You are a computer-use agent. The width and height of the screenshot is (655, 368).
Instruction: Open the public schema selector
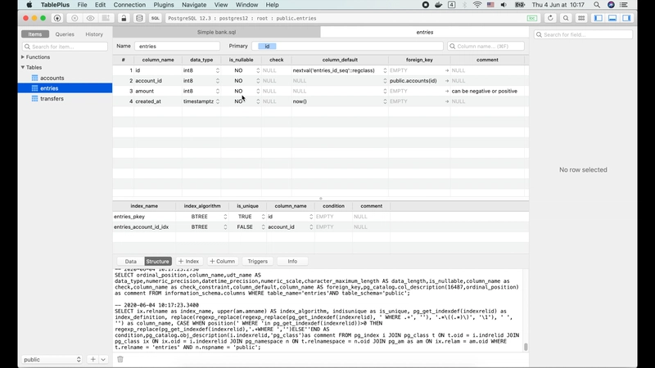tap(52, 359)
